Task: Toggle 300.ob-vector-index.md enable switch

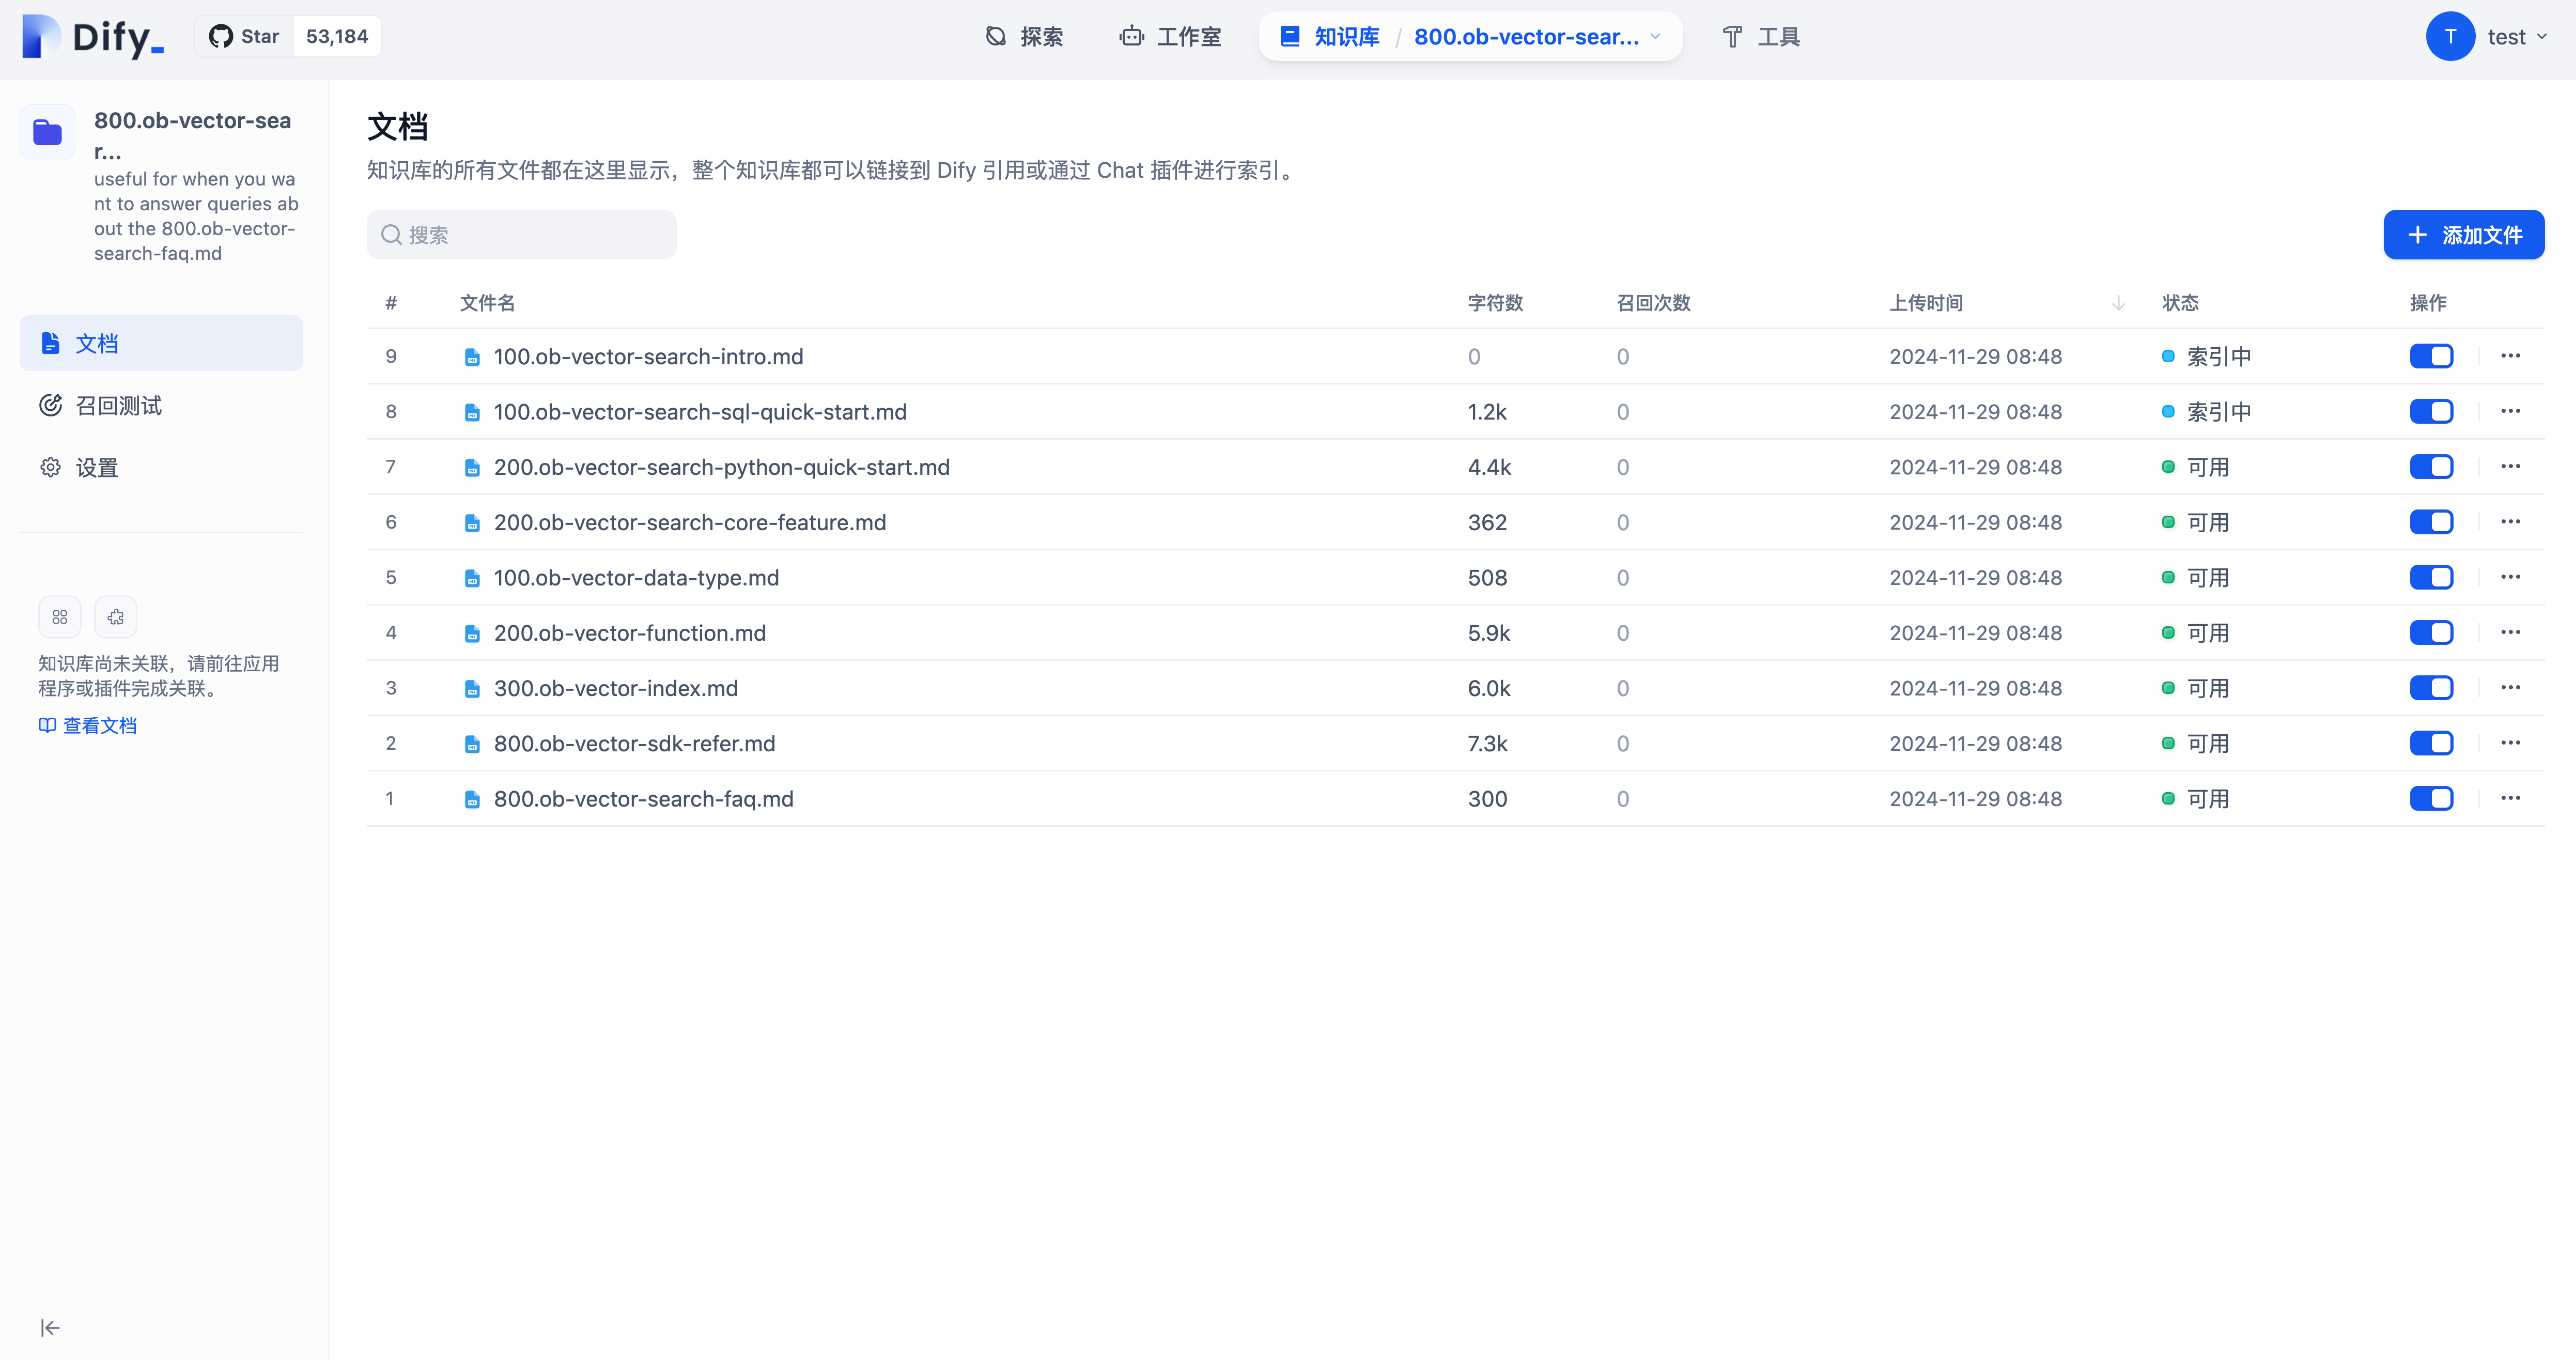Action: pyautogui.click(x=2431, y=688)
